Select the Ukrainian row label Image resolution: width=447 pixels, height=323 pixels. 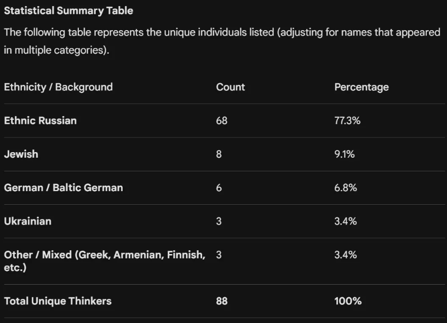pos(27,221)
